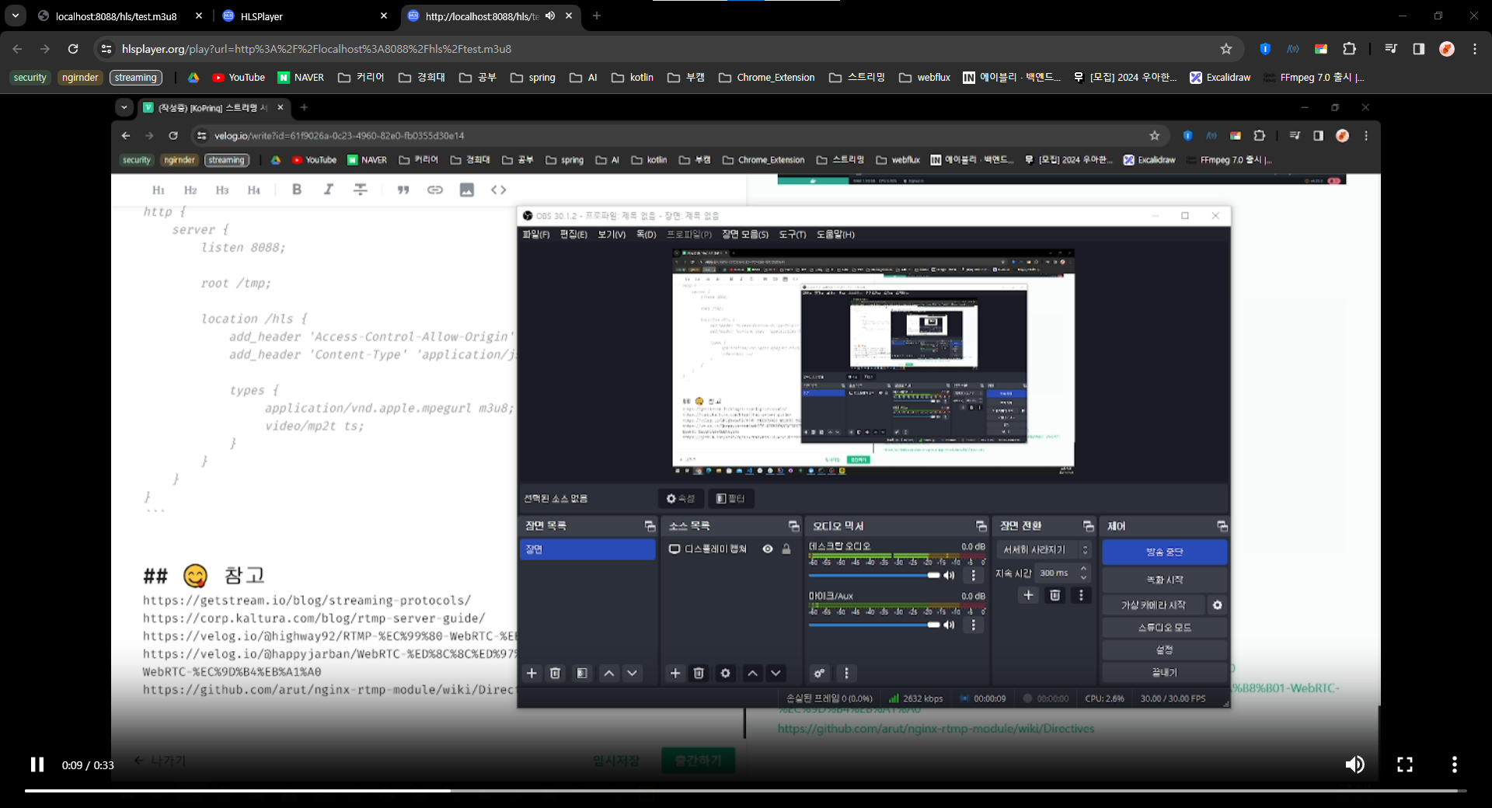Insert a link in the velog editor
This screenshot has width=1492, height=808.
(x=435, y=190)
